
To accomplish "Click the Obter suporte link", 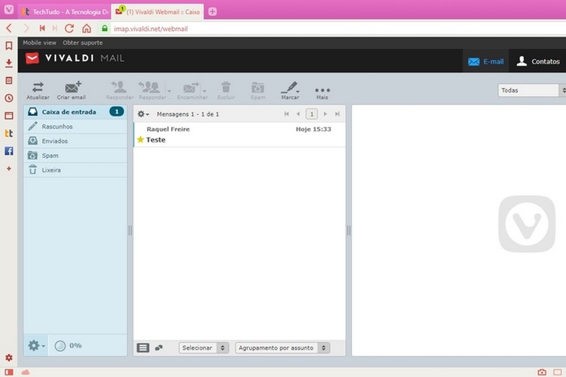I will point(83,43).
